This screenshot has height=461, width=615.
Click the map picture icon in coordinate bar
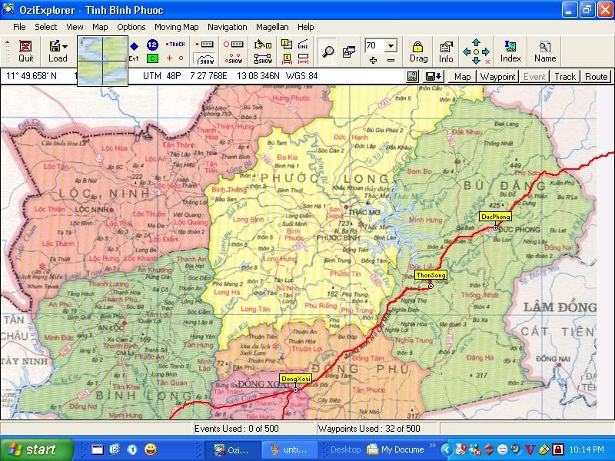pyautogui.click(x=412, y=76)
